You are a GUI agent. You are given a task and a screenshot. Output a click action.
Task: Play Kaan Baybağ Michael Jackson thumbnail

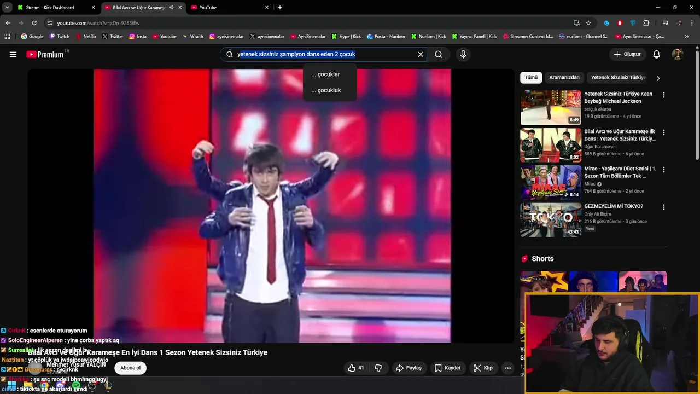pyautogui.click(x=551, y=108)
